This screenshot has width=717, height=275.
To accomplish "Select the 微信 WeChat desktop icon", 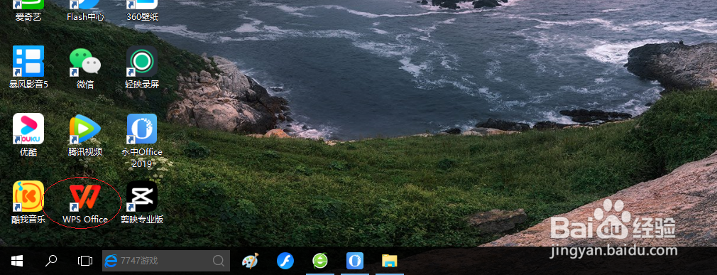I will click(x=85, y=67).
